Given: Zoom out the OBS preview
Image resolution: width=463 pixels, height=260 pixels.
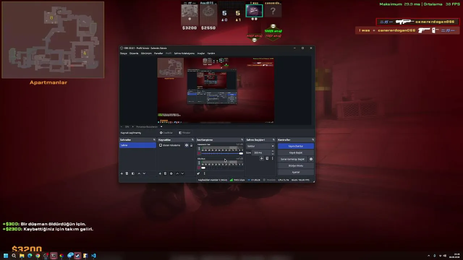Looking at the screenshot, I should pos(121,127).
